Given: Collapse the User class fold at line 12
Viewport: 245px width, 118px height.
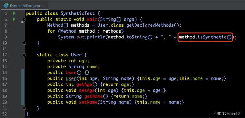Looking at the screenshot, I should click(24, 55).
